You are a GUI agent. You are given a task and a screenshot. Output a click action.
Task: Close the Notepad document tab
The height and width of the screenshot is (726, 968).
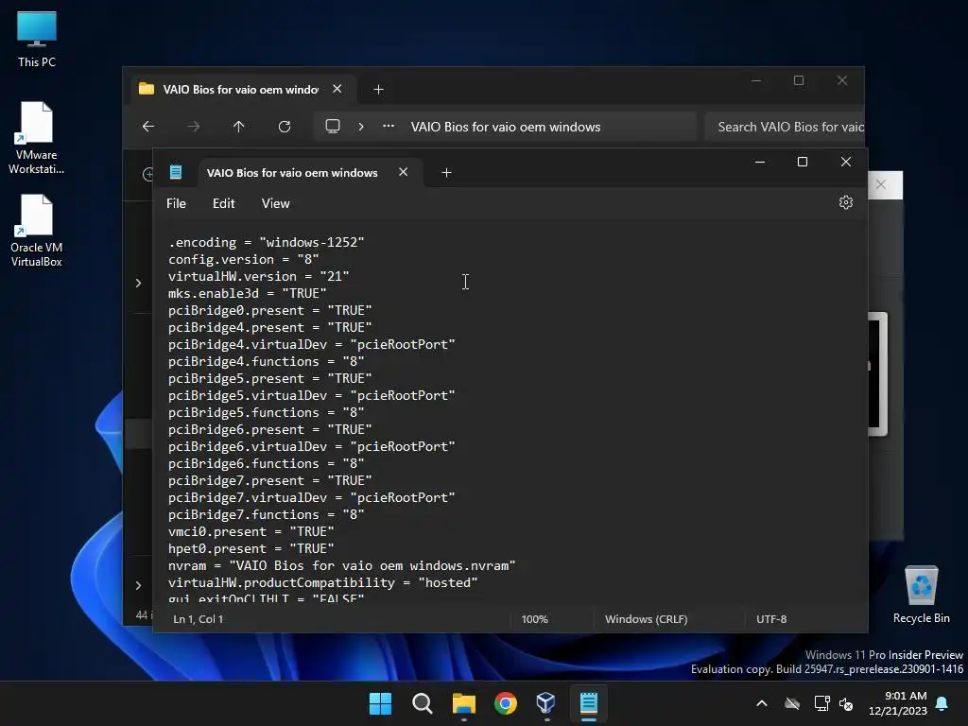(403, 172)
